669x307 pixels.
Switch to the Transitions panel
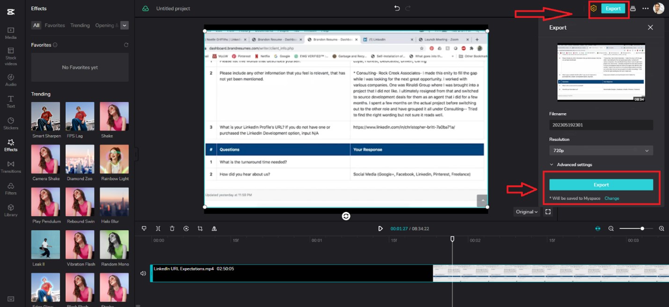click(11, 168)
